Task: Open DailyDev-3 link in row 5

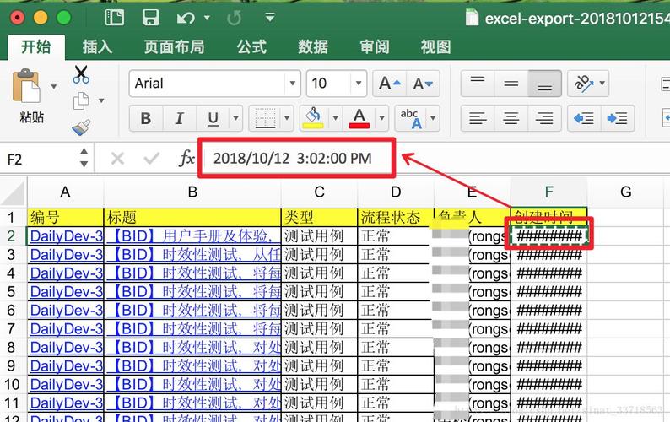Action: point(66,291)
